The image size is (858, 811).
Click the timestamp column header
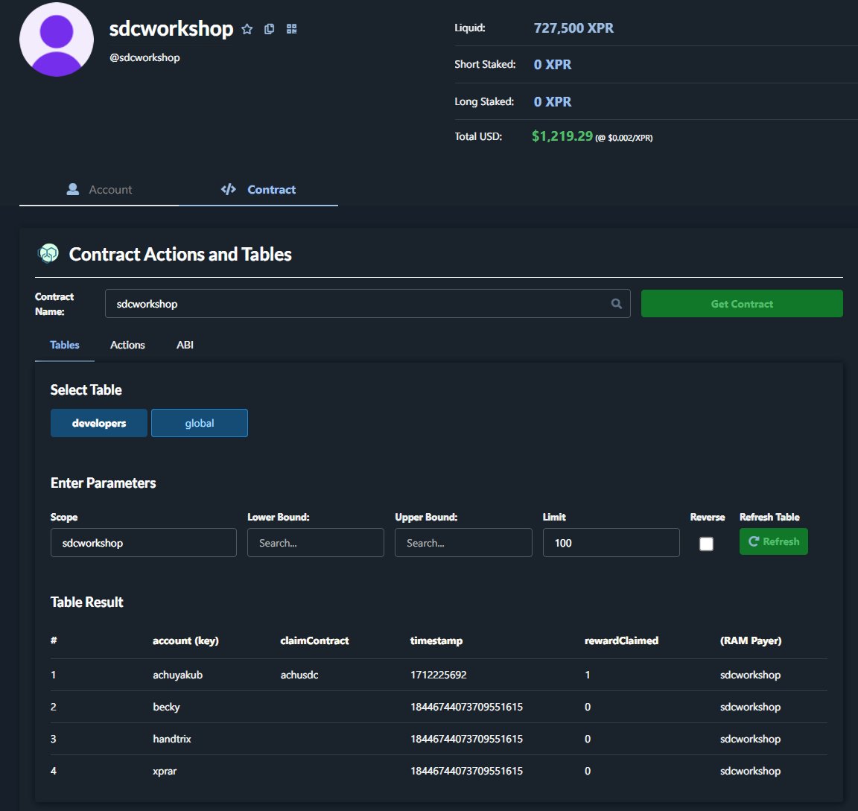click(436, 640)
